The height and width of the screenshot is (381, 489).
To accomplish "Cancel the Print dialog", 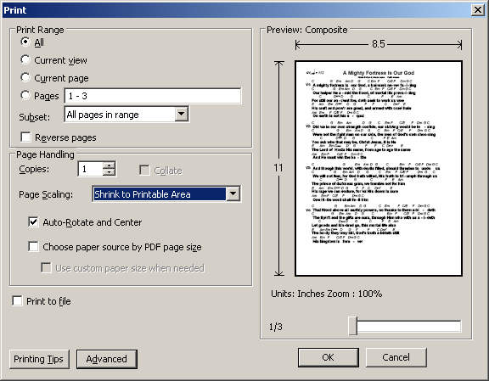I will click(396, 357).
